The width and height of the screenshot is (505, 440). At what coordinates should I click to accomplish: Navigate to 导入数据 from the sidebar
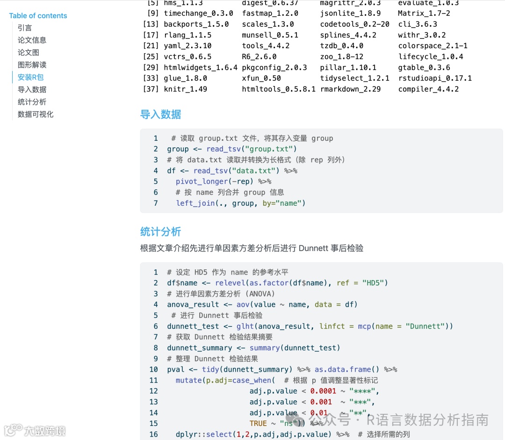tap(32, 90)
